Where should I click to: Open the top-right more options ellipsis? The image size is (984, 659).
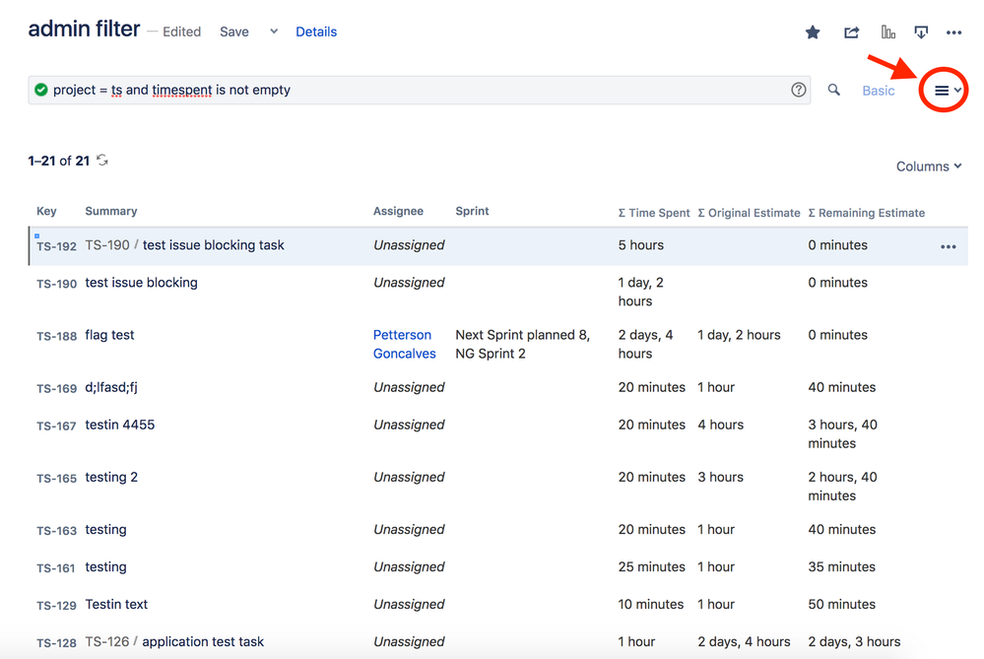click(x=953, y=33)
